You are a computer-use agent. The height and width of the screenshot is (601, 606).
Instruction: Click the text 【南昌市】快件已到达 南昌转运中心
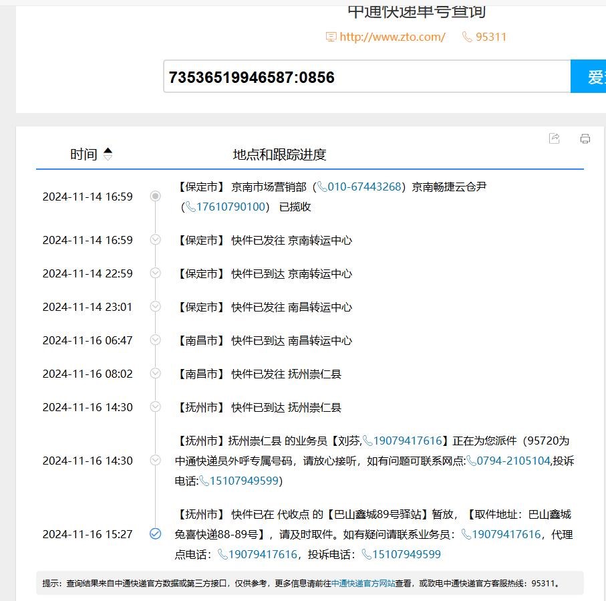[x=263, y=340]
